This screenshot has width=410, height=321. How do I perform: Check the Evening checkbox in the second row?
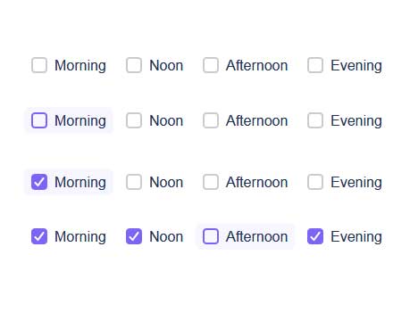pos(315,120)
